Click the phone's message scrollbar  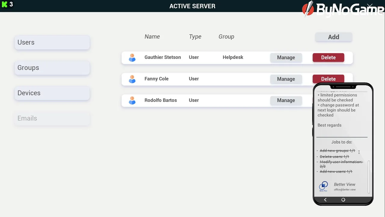pyautogui.click(x=369, y=176)
